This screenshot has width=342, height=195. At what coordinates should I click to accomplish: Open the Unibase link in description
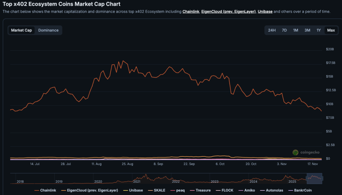(265, 12)
